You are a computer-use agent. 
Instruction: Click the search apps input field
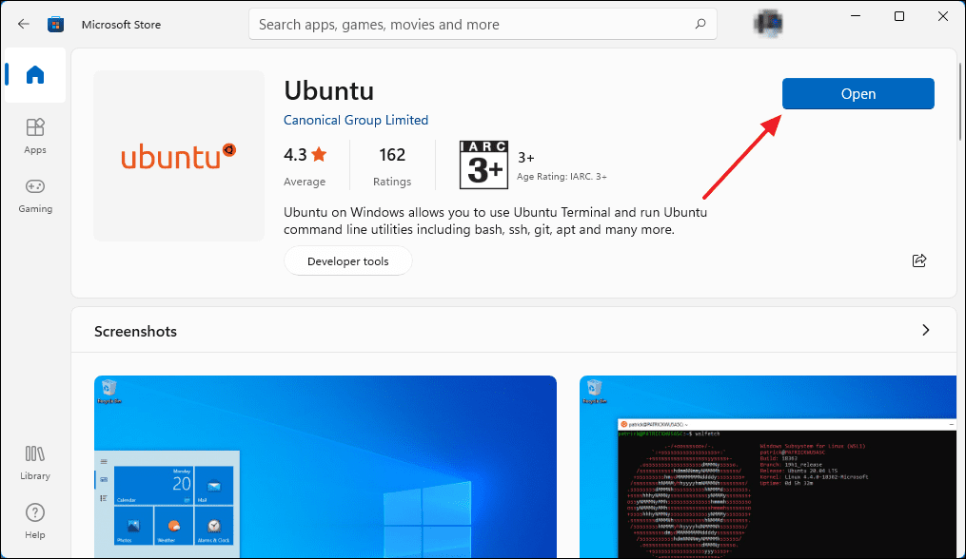click(483, 24)
